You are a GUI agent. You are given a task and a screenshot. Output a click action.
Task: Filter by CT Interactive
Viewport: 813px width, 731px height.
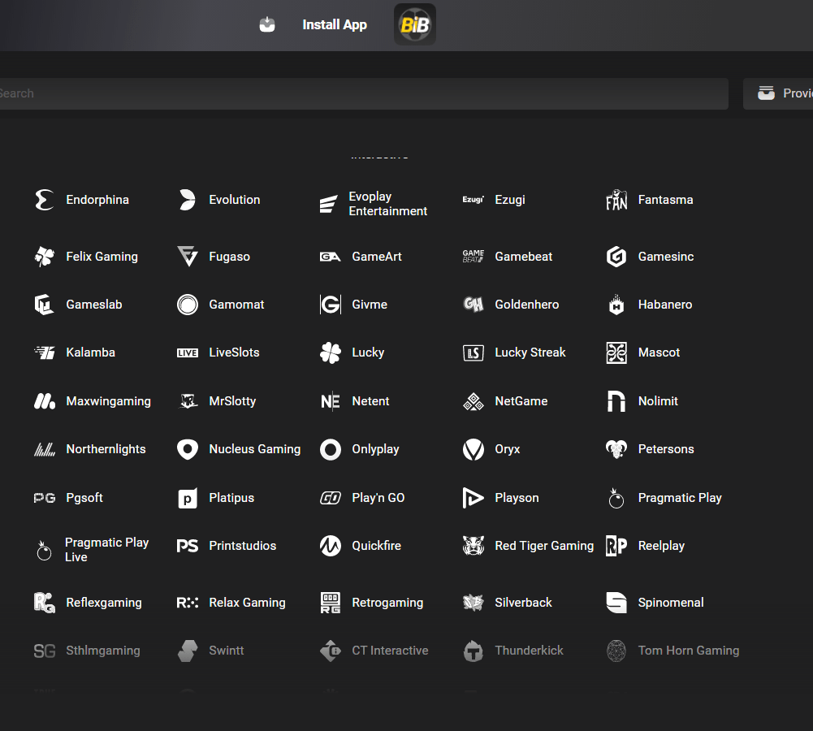pos(374,651)
